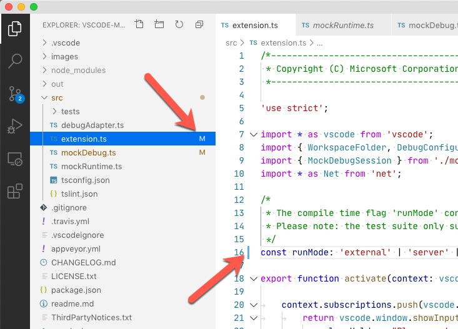Open the package.json file
Viewport: 458px width, 329px height.
(122, 290)
